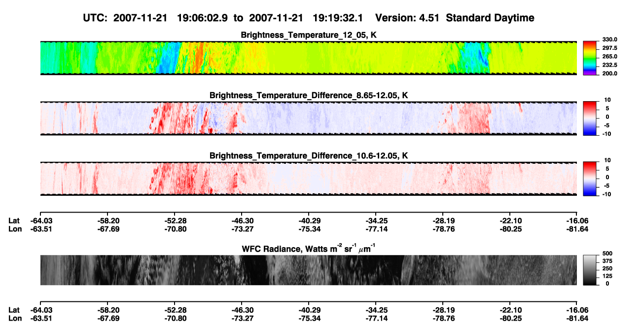Viewport: 641px width, 329px height.
Task: Click latitude -46.30 on the axis below WFC Radiance
Action: point(242,310)
